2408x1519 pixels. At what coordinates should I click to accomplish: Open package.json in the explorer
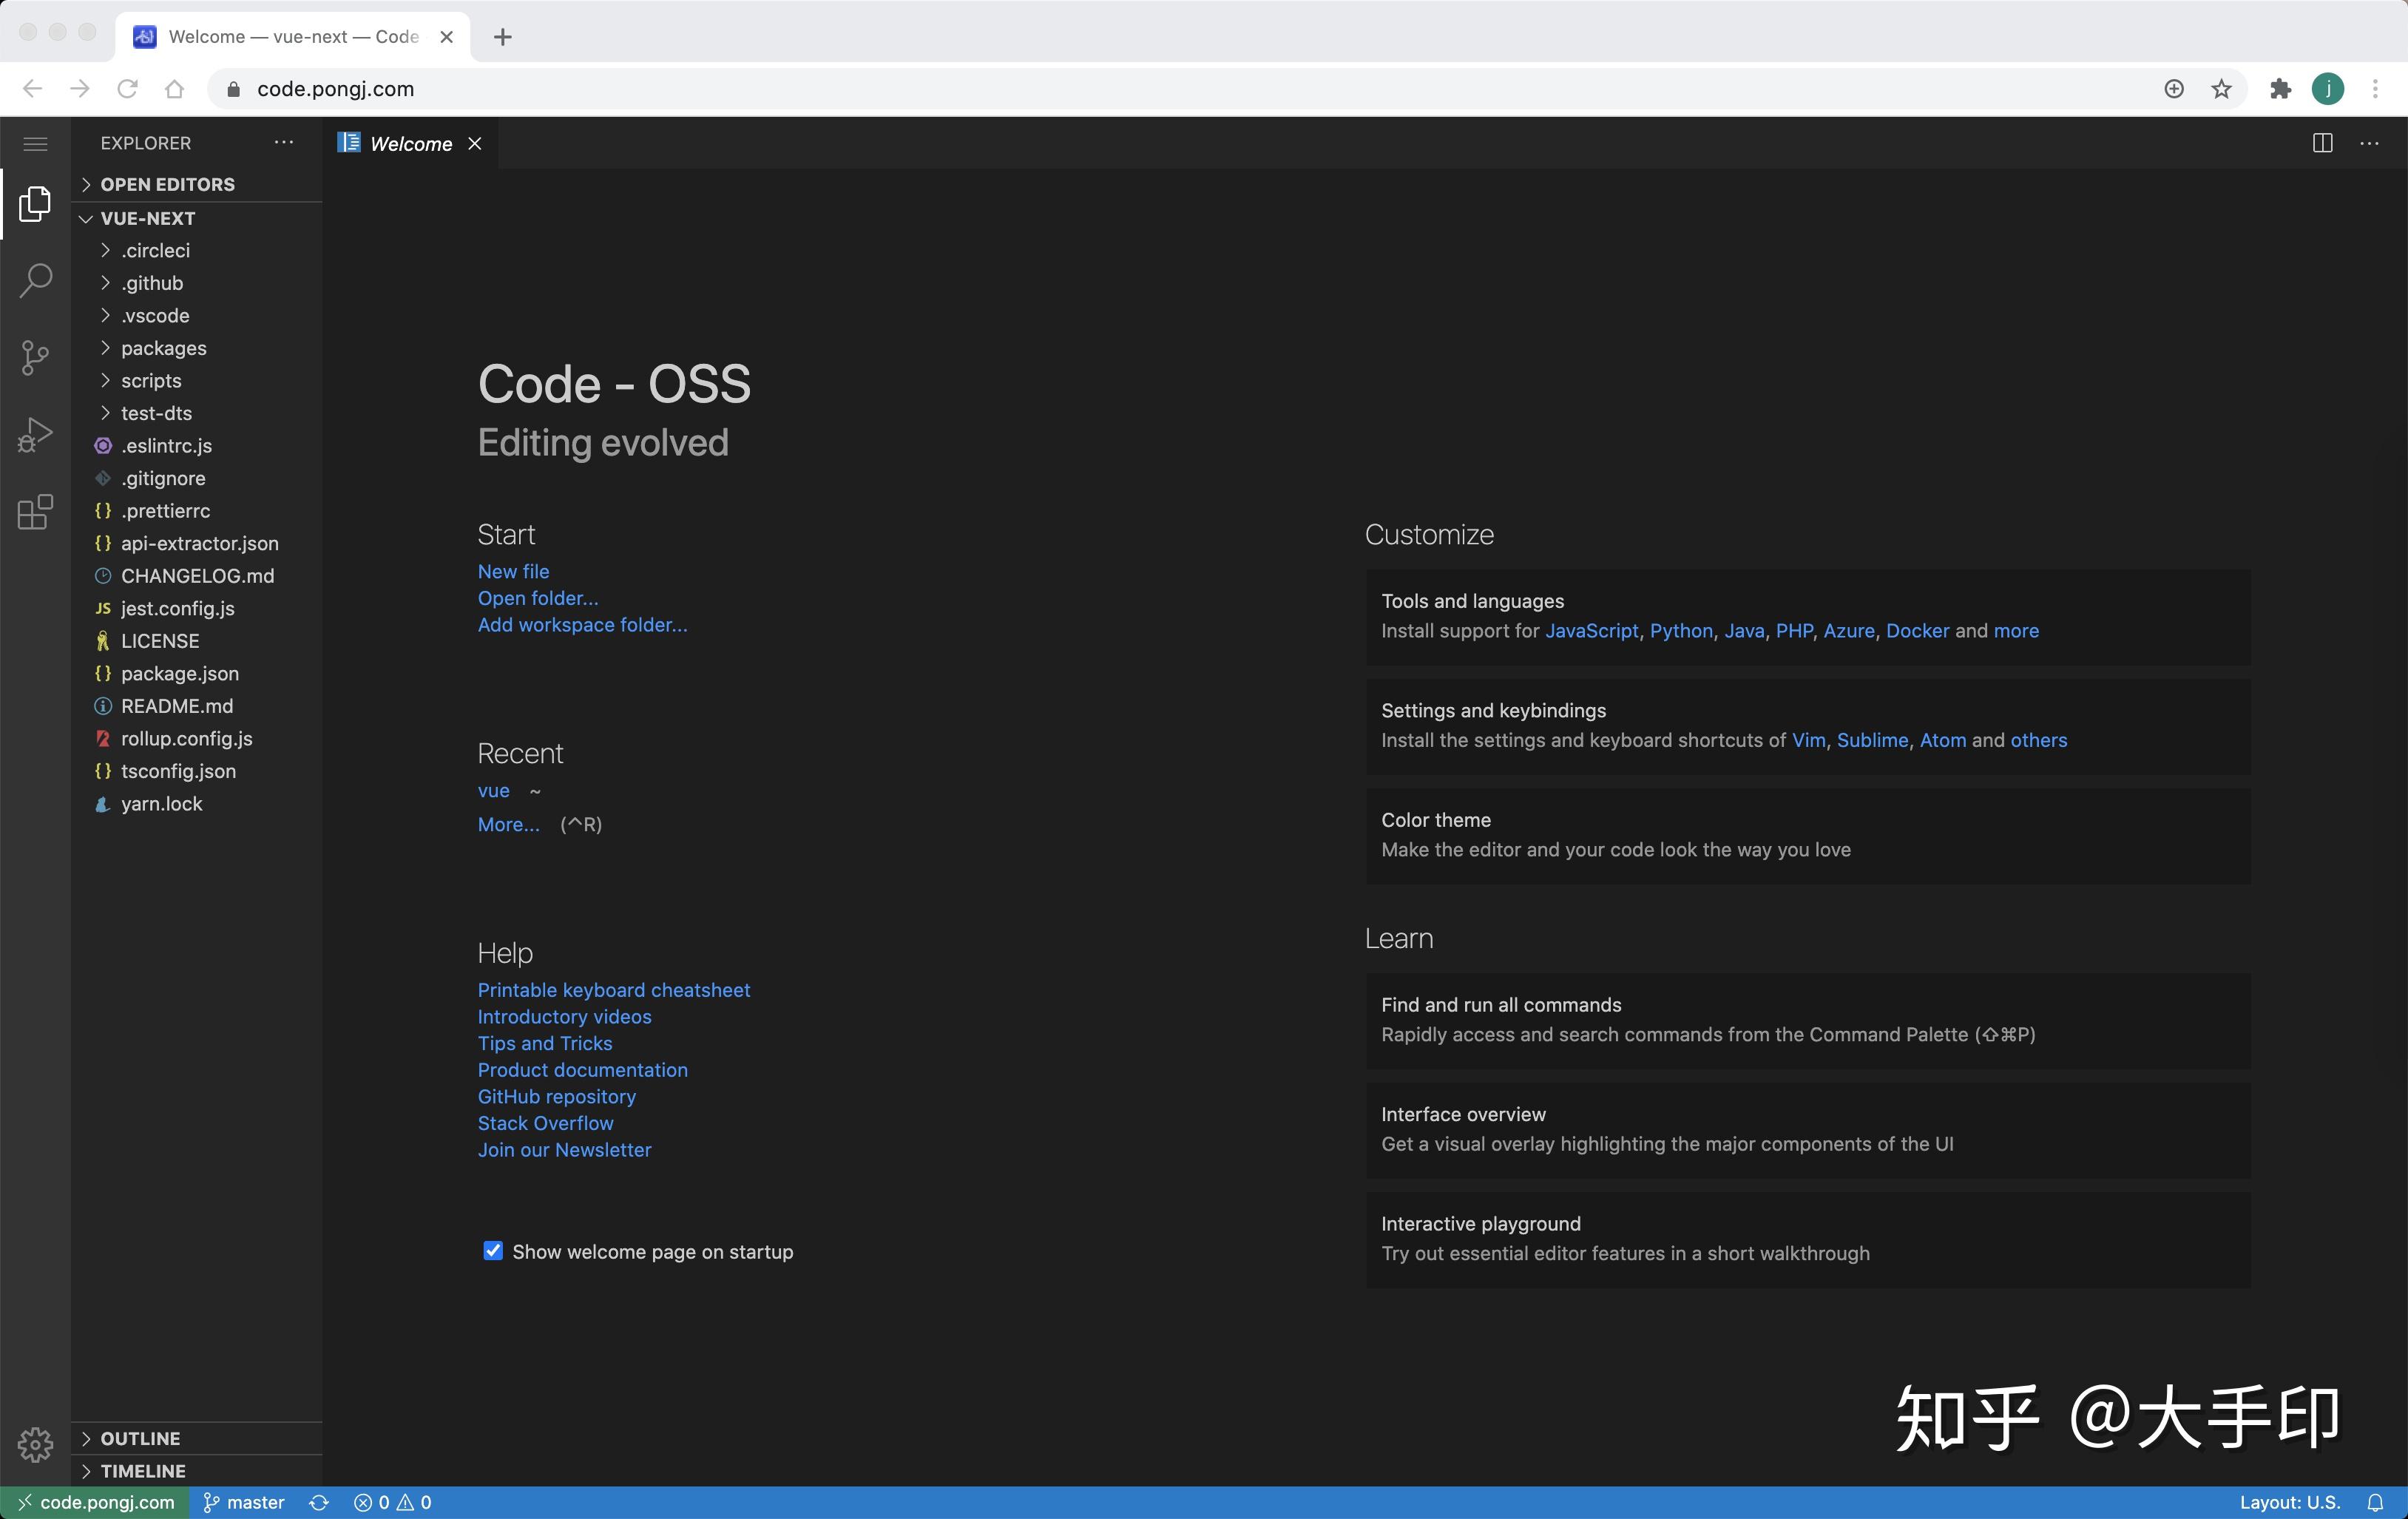(x=179, y=673)
